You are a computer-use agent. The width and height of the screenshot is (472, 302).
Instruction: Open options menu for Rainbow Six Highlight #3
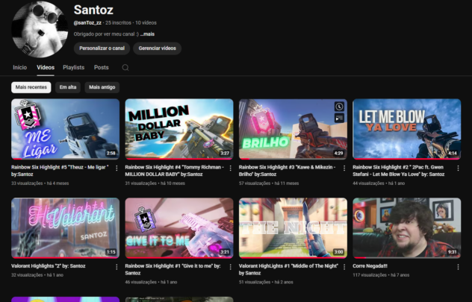point(344,169)
